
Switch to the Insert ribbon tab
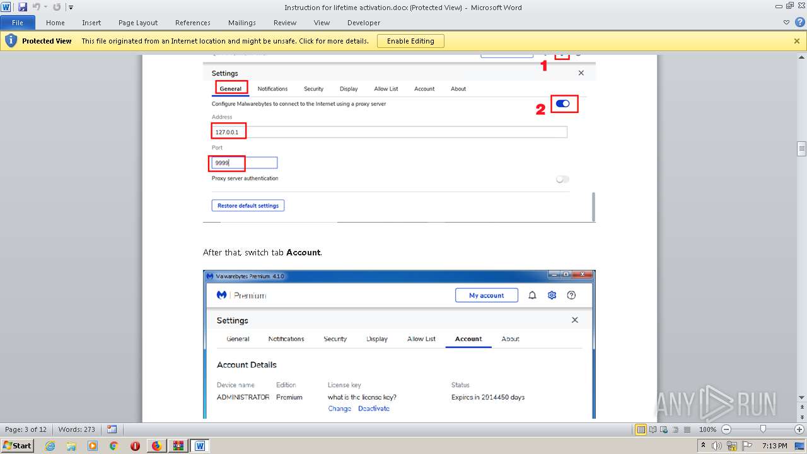pos(91,23)
